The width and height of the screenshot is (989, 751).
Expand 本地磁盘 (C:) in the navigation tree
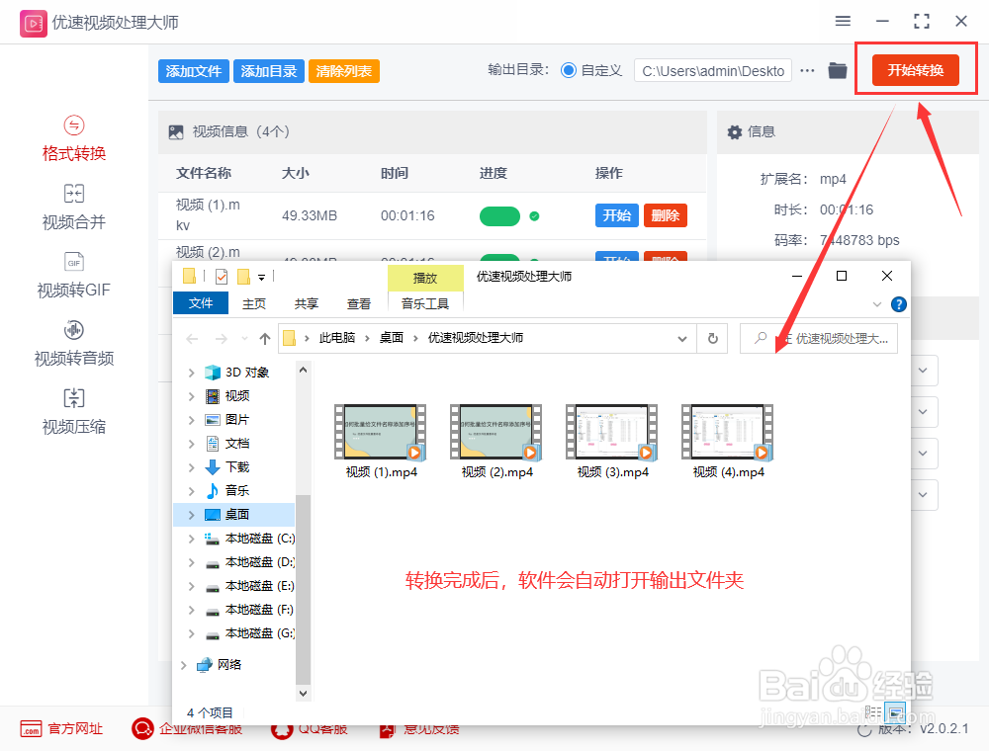[x=191, y=539]
